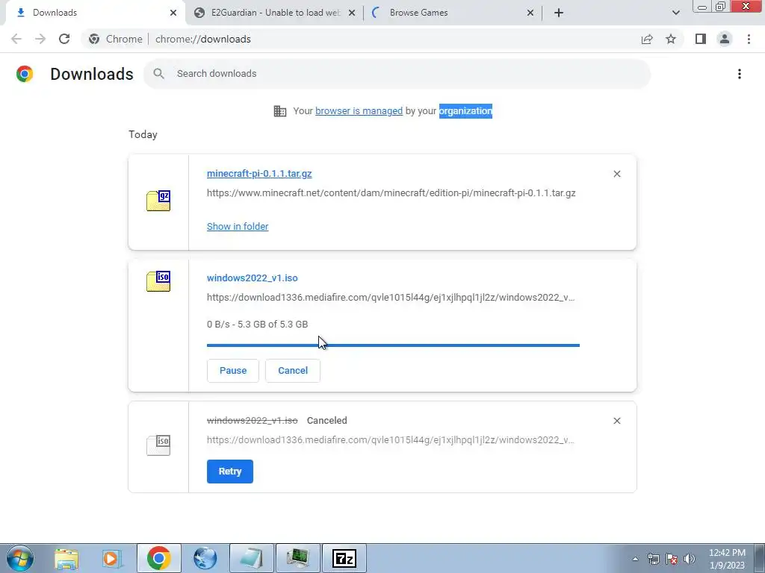Open the notepad taskbar icon
765x573 pixels.
(x=252, y=558)
